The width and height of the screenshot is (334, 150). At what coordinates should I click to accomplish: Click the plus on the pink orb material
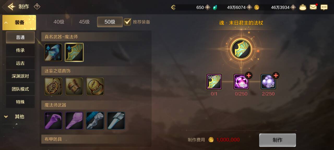click(249, 76)
